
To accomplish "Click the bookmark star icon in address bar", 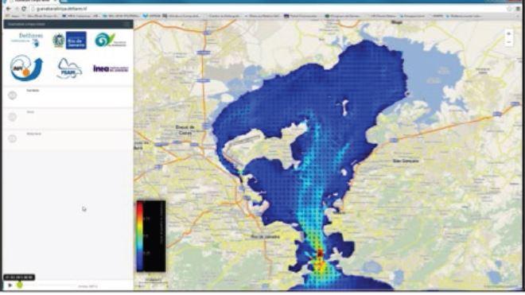I will coord(509,9).
